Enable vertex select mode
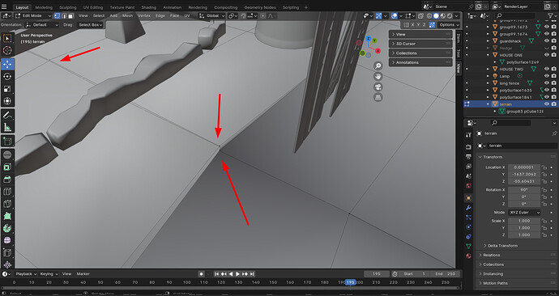This screenshot has width=559, height=296. click(57, 15)
